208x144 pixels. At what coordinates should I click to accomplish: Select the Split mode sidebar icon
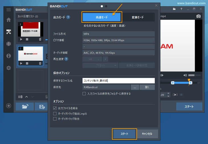9,44
